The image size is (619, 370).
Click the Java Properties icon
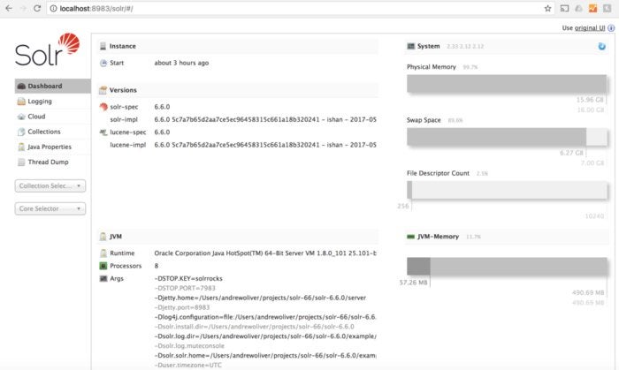[x=21, y=147]
